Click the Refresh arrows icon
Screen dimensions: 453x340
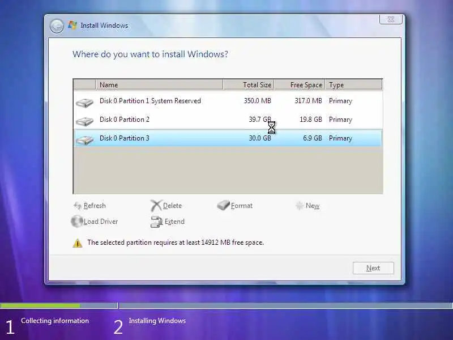pyautogui.click(x=78, y=206)
